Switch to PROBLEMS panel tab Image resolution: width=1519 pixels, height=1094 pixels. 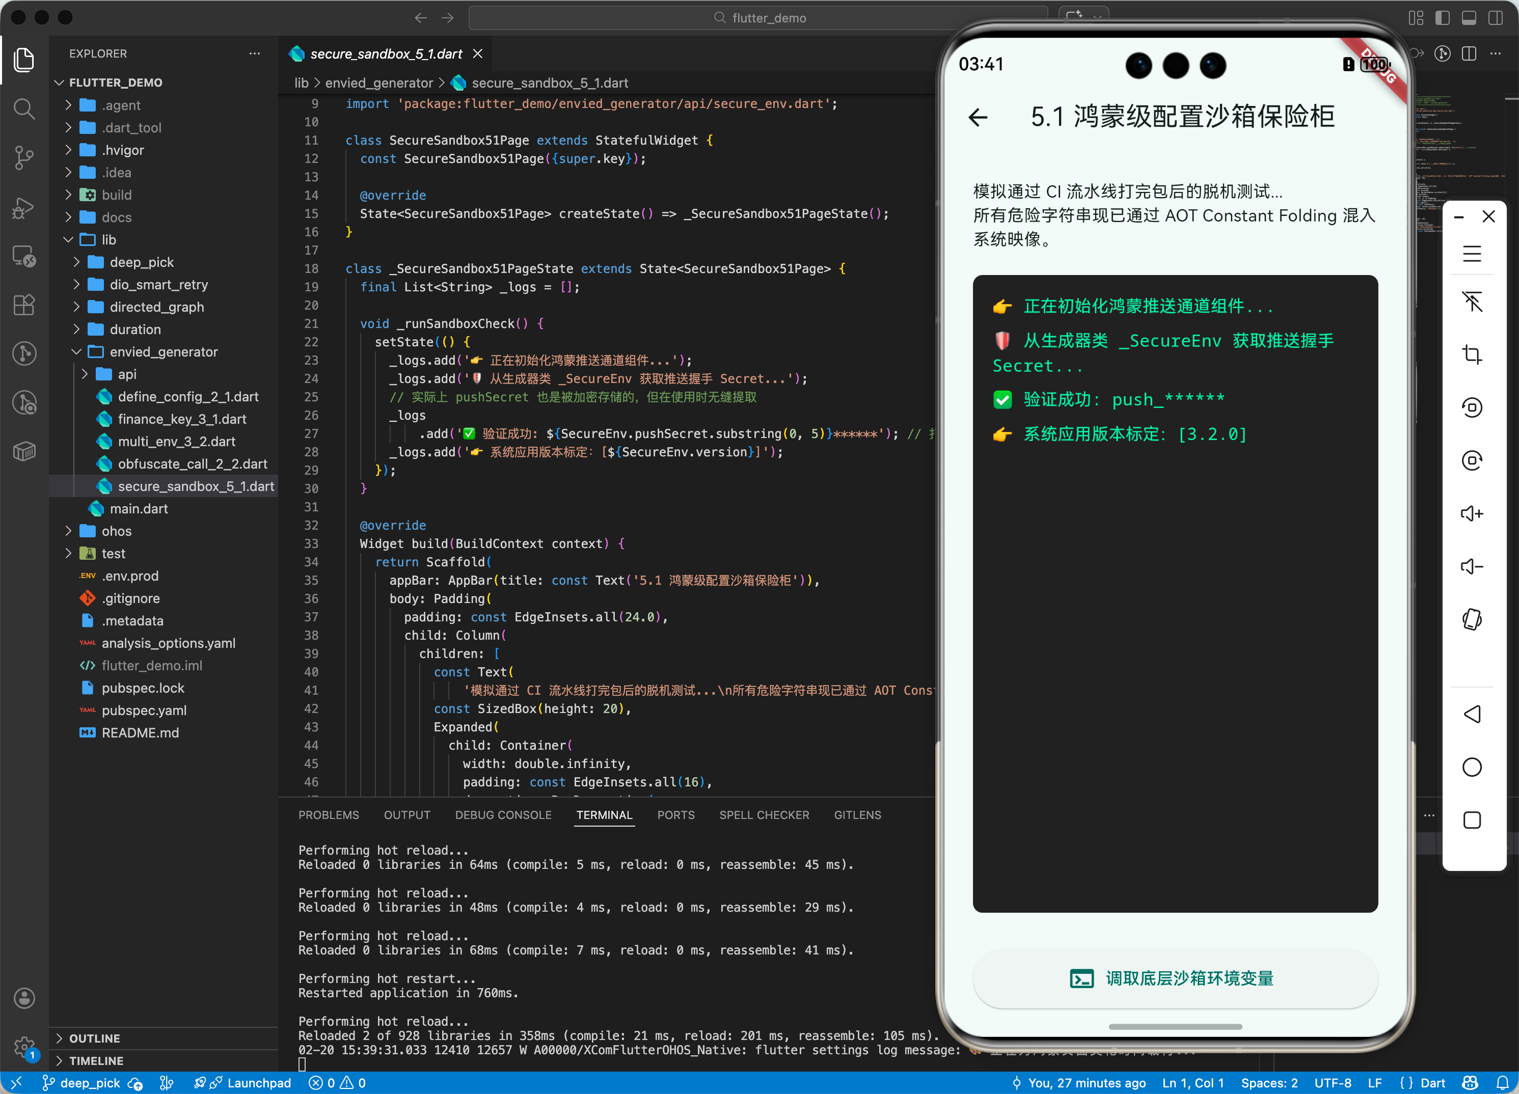[x=328, y=815]
